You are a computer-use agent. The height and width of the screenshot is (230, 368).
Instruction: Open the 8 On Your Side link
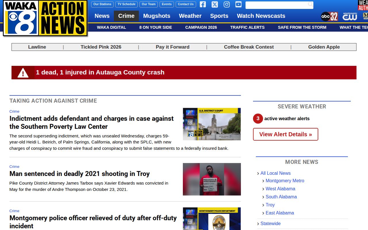[156, 27]
